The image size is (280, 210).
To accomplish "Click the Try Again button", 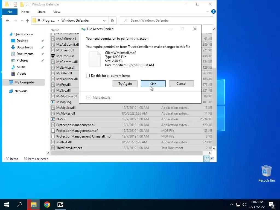I will point(125,84).
